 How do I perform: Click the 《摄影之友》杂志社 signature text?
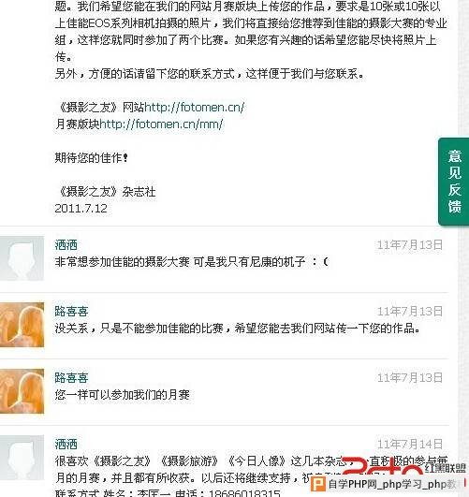coord(107,192)
